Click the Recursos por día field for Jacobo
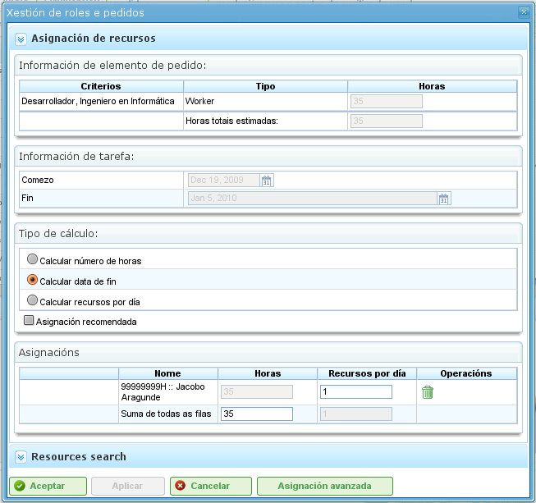 (355, 392)
